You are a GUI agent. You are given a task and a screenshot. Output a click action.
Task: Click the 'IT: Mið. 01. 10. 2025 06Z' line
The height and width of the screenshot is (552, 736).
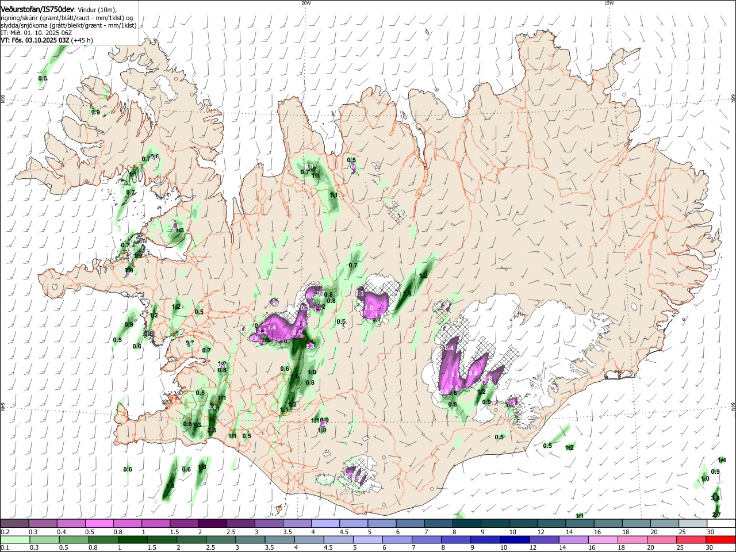point(35,33)
